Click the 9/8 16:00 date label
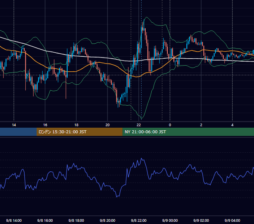Screen dimensions: 254x224 coord(45,220)
